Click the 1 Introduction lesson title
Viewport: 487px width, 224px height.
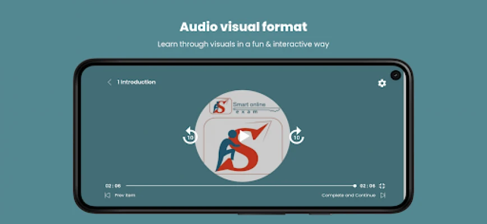coord(136,82)
